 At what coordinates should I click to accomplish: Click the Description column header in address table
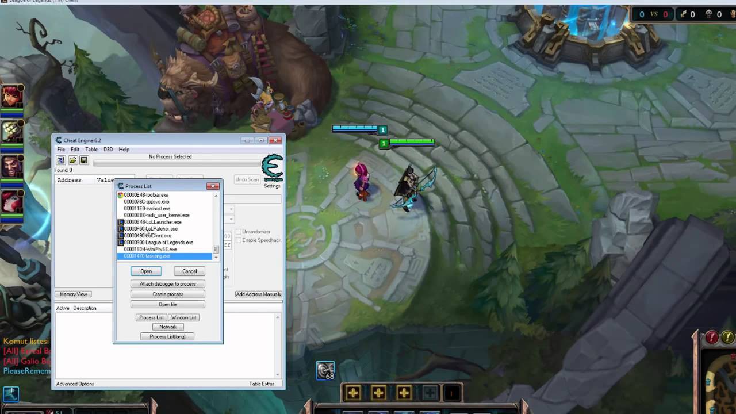coord(85,308)
